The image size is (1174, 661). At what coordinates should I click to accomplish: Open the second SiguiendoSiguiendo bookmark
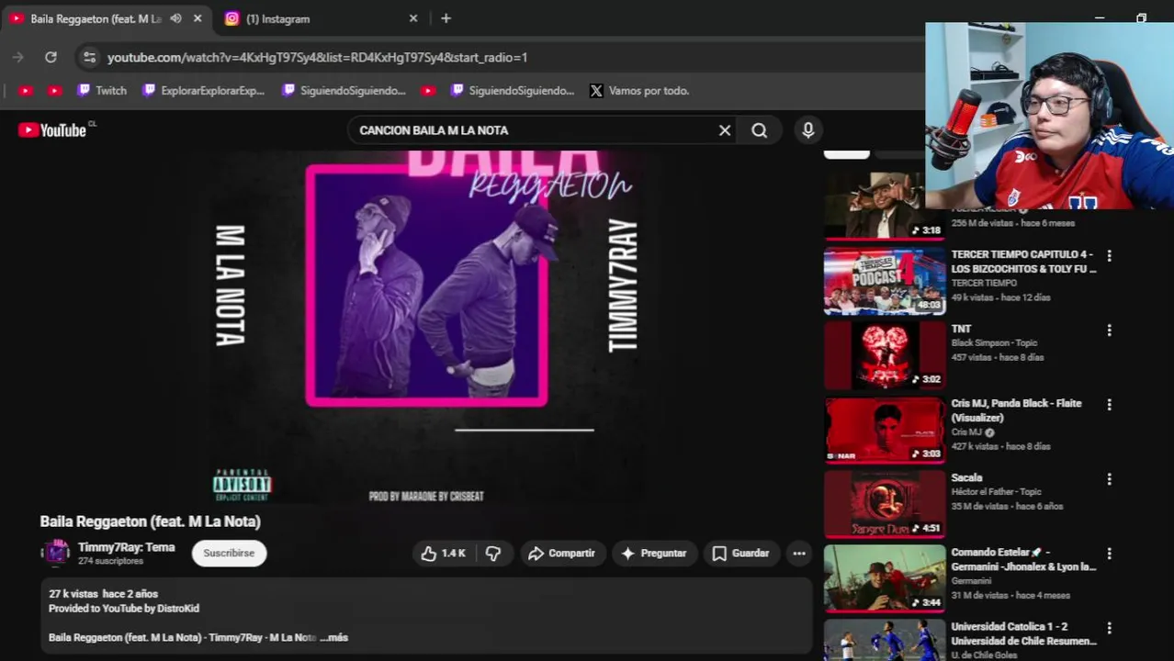pos(513,91)
